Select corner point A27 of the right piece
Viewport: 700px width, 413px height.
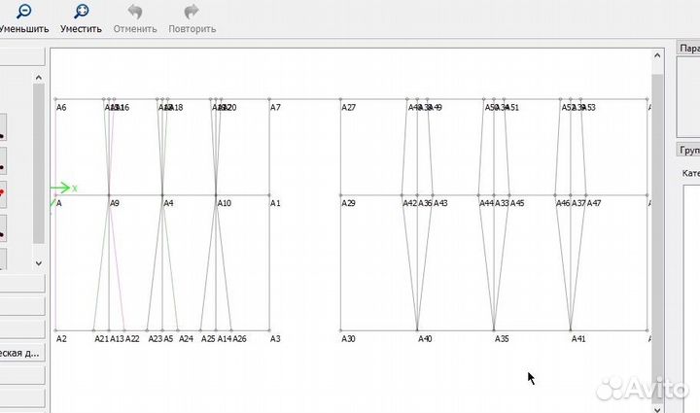pos(341,99)
